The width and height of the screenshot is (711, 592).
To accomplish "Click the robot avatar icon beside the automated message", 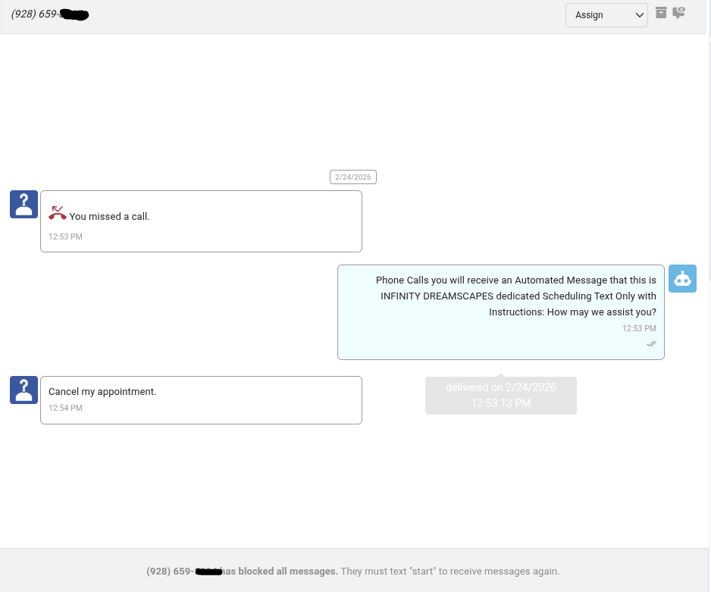I will [682, 278].
